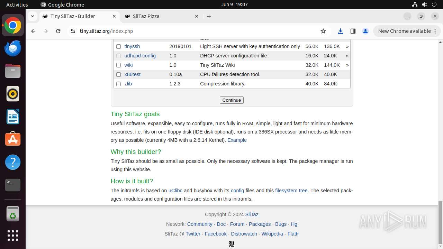Open the config files link
Screen dimensions: 443x249
tap(237, 191)
